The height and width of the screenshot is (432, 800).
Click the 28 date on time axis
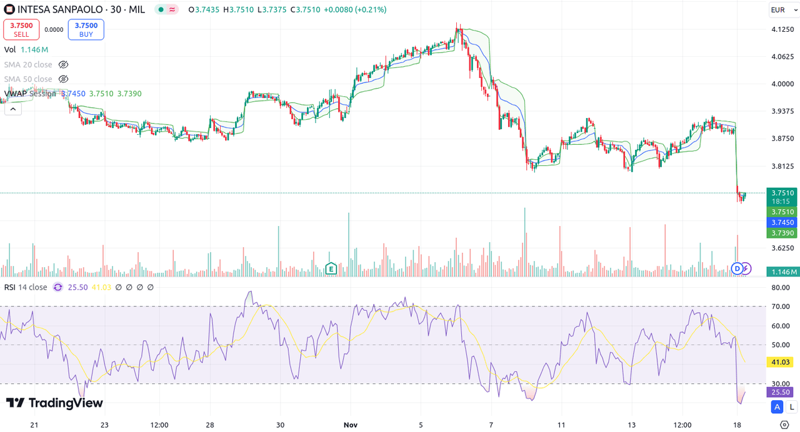point(211,425)
